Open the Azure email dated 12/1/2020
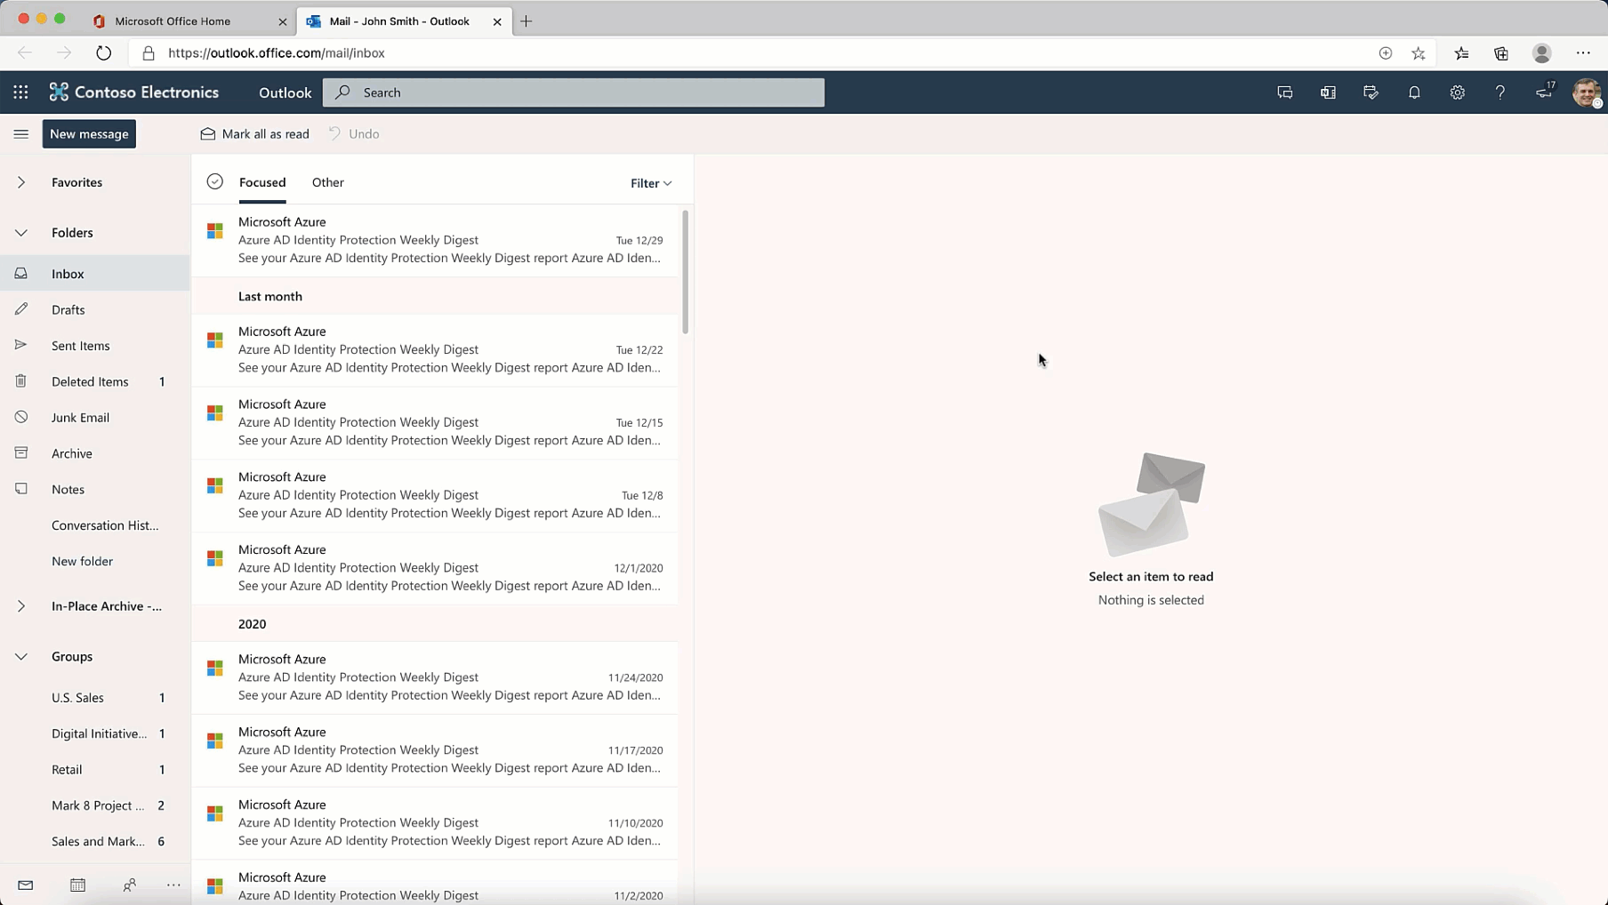 435,568
